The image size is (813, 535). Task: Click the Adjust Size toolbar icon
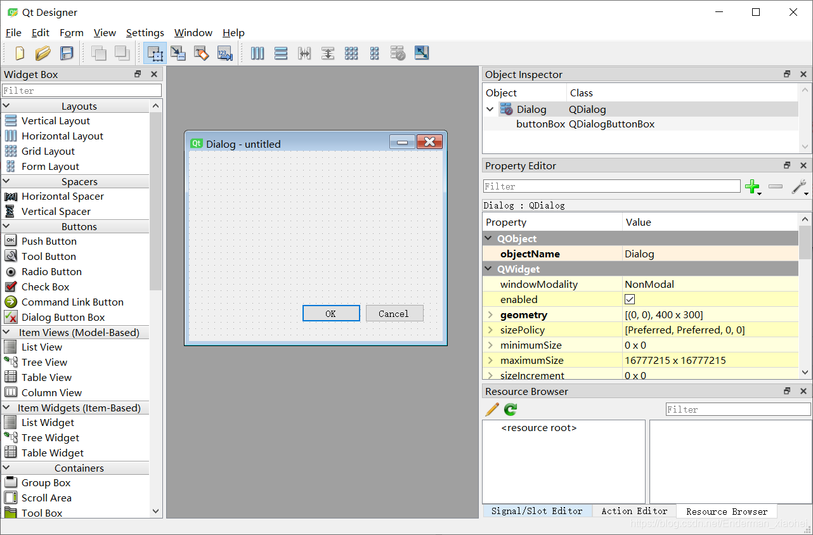coord(422,53)
